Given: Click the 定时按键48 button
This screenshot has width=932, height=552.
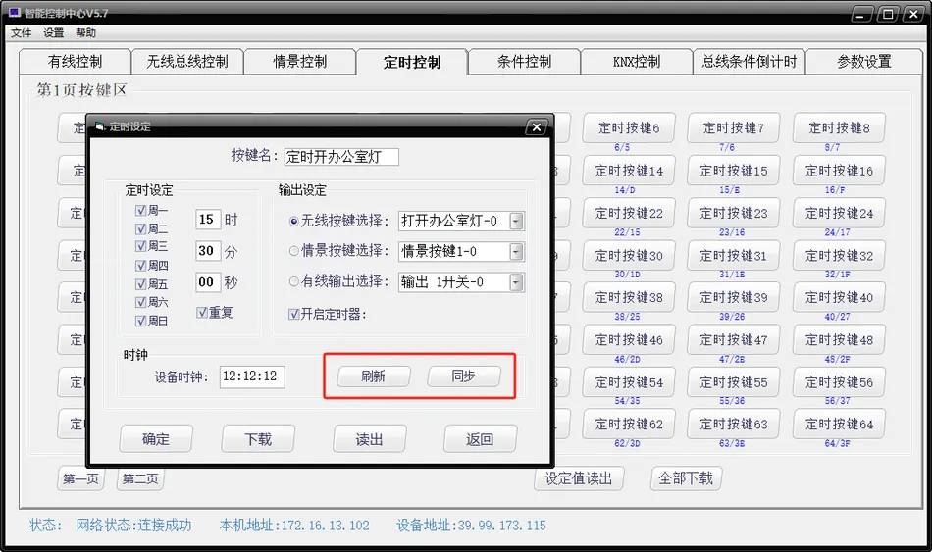Looking at the screenshot, I should pos(839,340).
